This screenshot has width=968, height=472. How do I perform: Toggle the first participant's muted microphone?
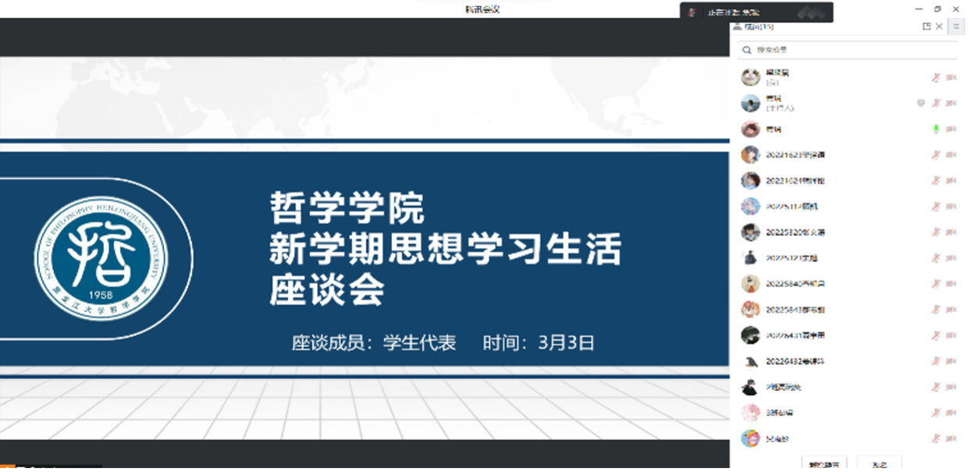pos(936,77)
